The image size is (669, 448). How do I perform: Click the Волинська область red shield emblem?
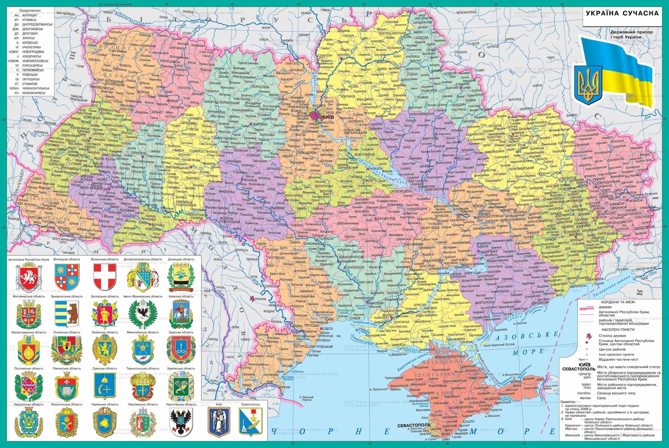click(105, 277)
